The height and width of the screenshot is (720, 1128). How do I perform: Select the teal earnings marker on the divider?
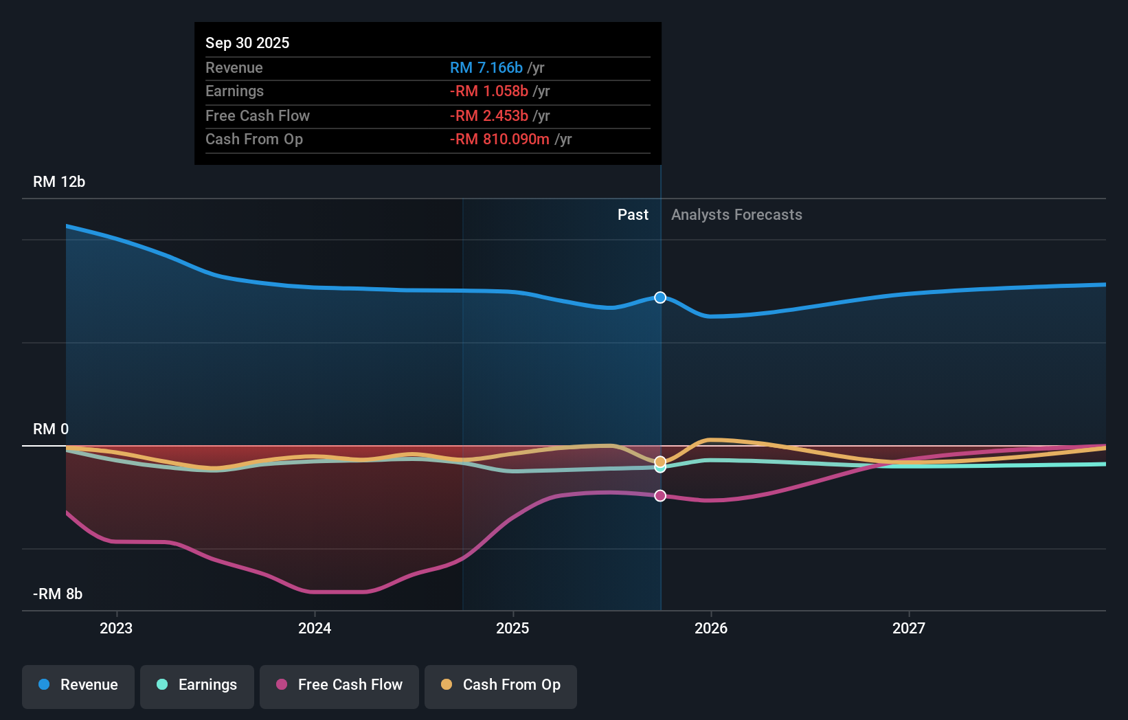(x=660, y=467)
